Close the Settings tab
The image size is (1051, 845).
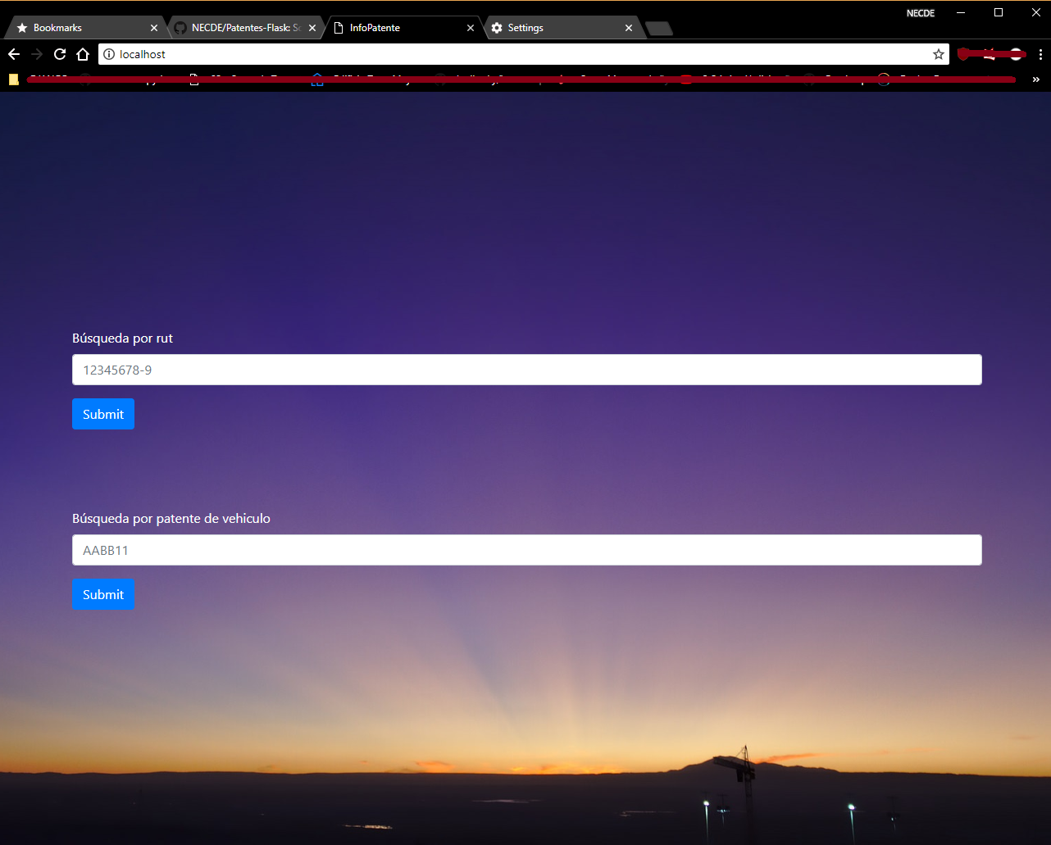629,28
